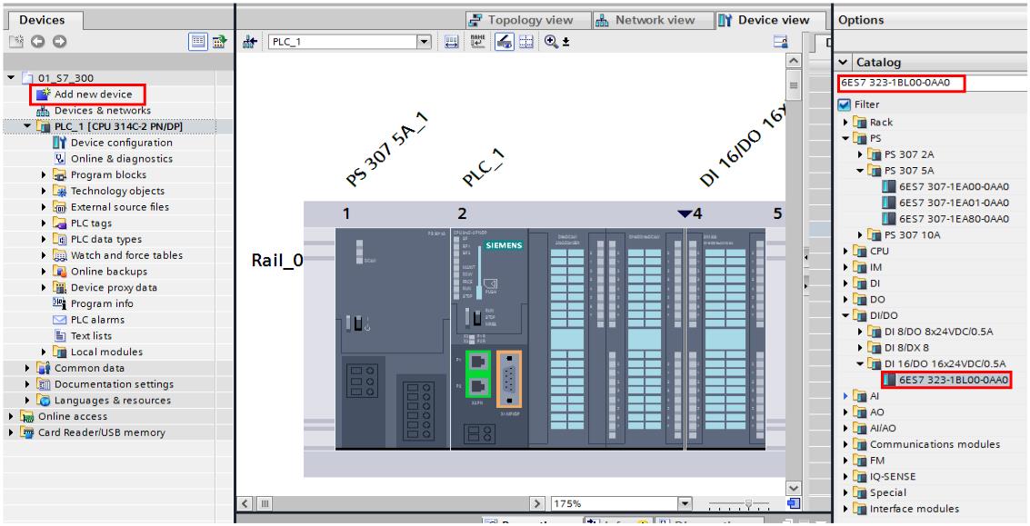Click the dock editor icon top right
Viewport: 1030px width, 526px height.
pyautogui.click(x=781, y=42)
